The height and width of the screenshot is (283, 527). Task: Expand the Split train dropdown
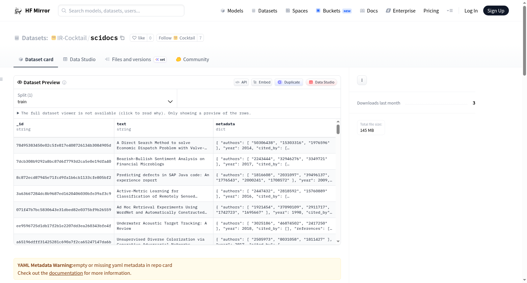(x=95, y=98)
